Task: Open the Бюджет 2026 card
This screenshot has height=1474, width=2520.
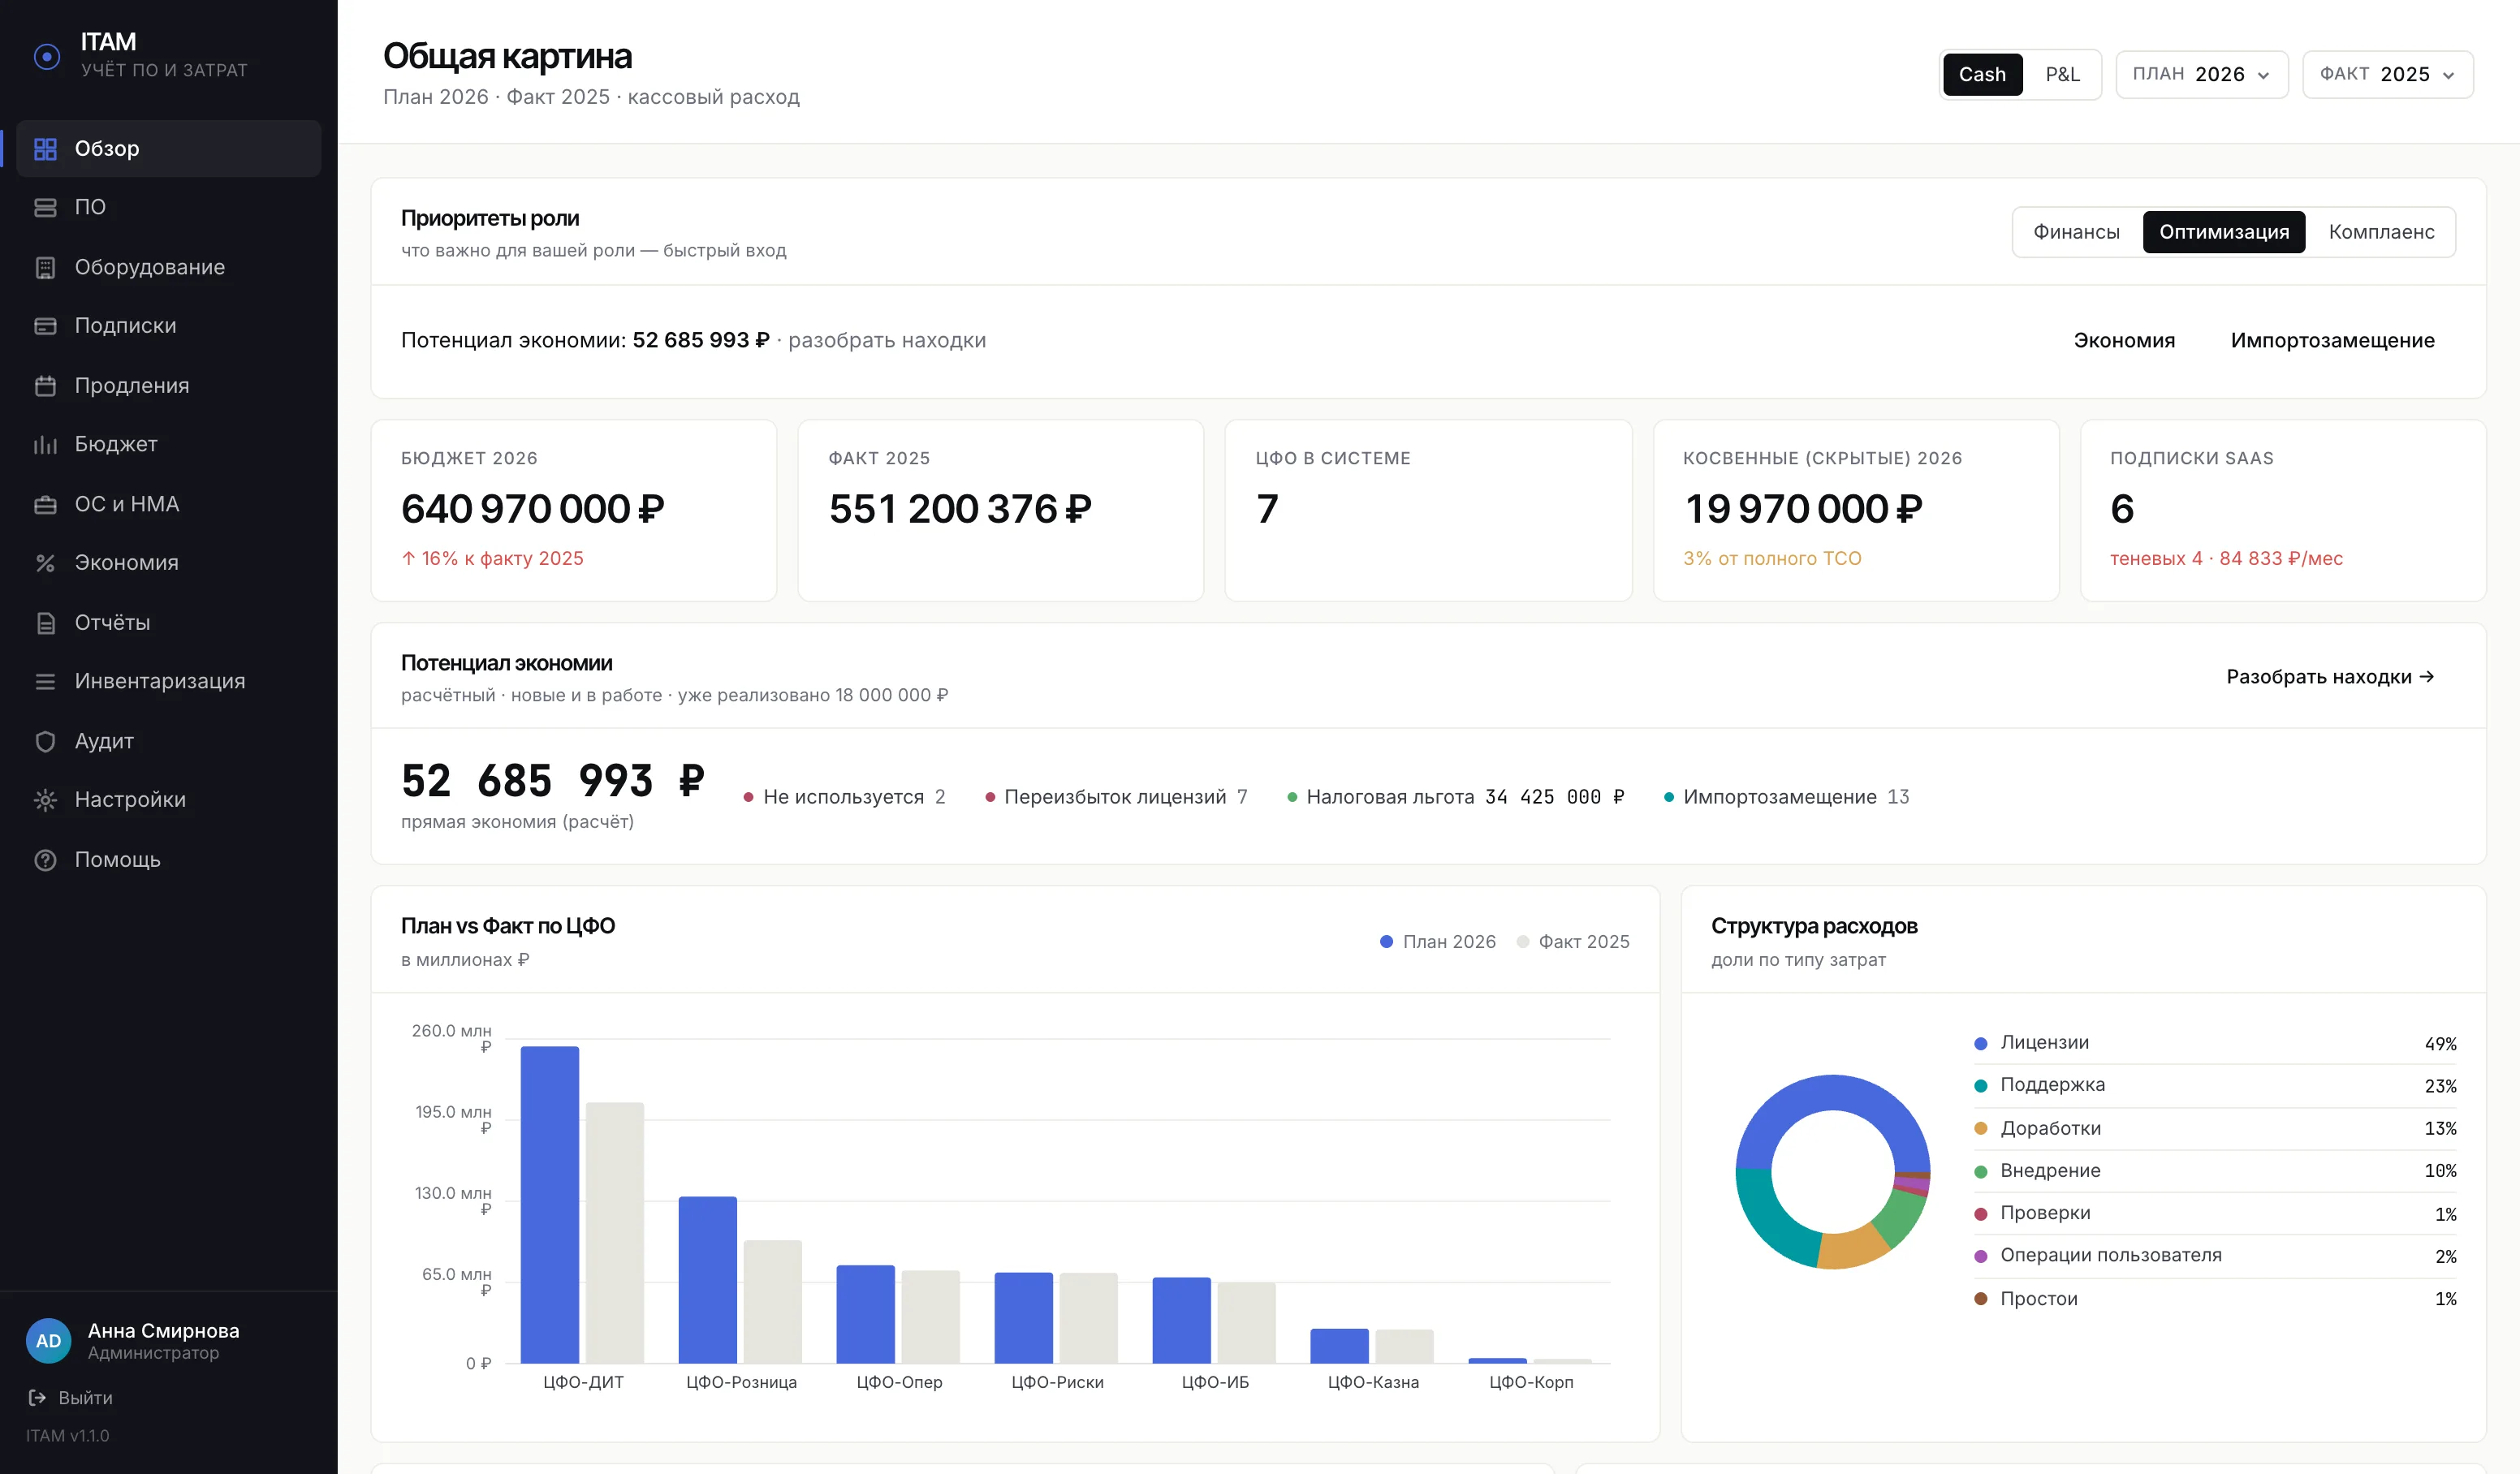Action: 573,510
